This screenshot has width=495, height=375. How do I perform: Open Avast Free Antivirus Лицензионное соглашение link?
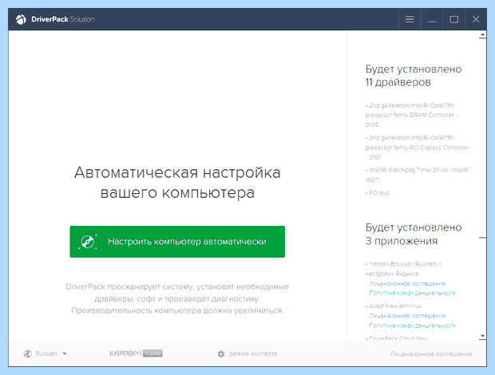tap(407, 316)
